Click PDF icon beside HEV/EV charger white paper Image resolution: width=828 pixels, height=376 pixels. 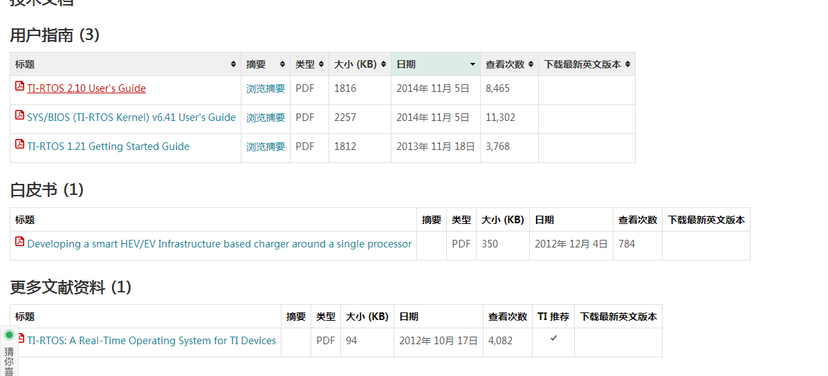[20, 242]
